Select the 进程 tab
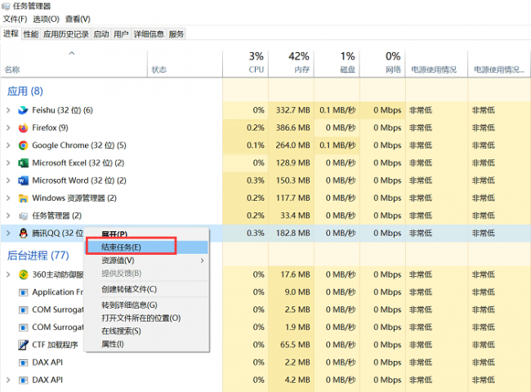The width and height of the screenshot is (531, 392). (x=11, y=33)
